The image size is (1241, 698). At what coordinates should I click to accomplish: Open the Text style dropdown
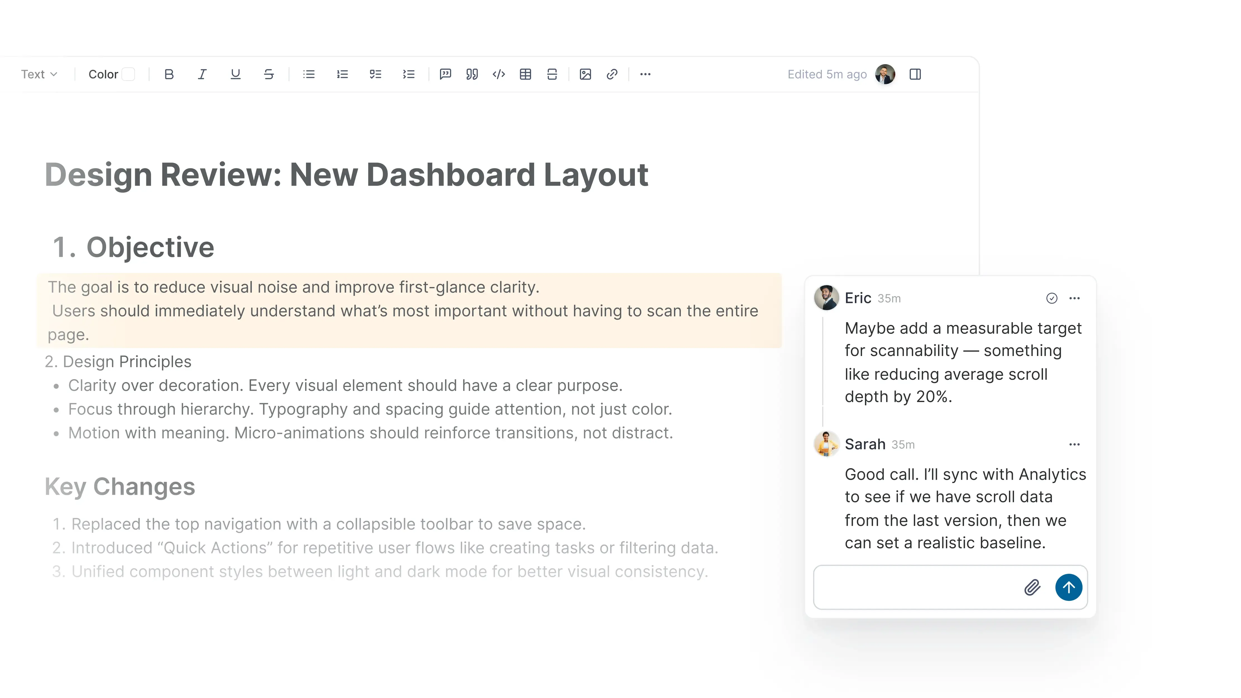[x=39, y=74]
